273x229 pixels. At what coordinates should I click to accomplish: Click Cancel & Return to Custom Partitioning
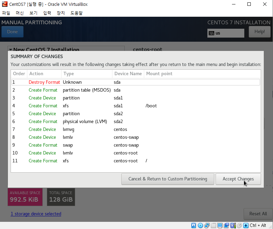(168, 179)
